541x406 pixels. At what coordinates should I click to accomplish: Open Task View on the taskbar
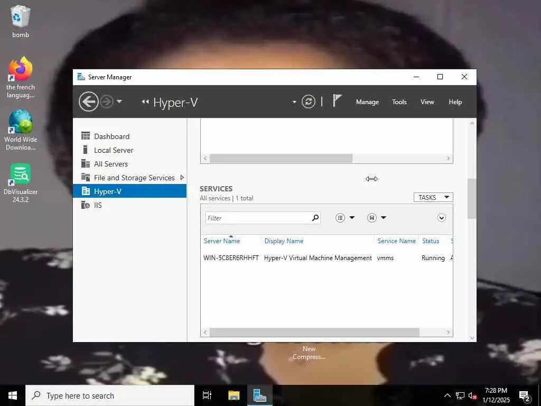click(207, 395)
